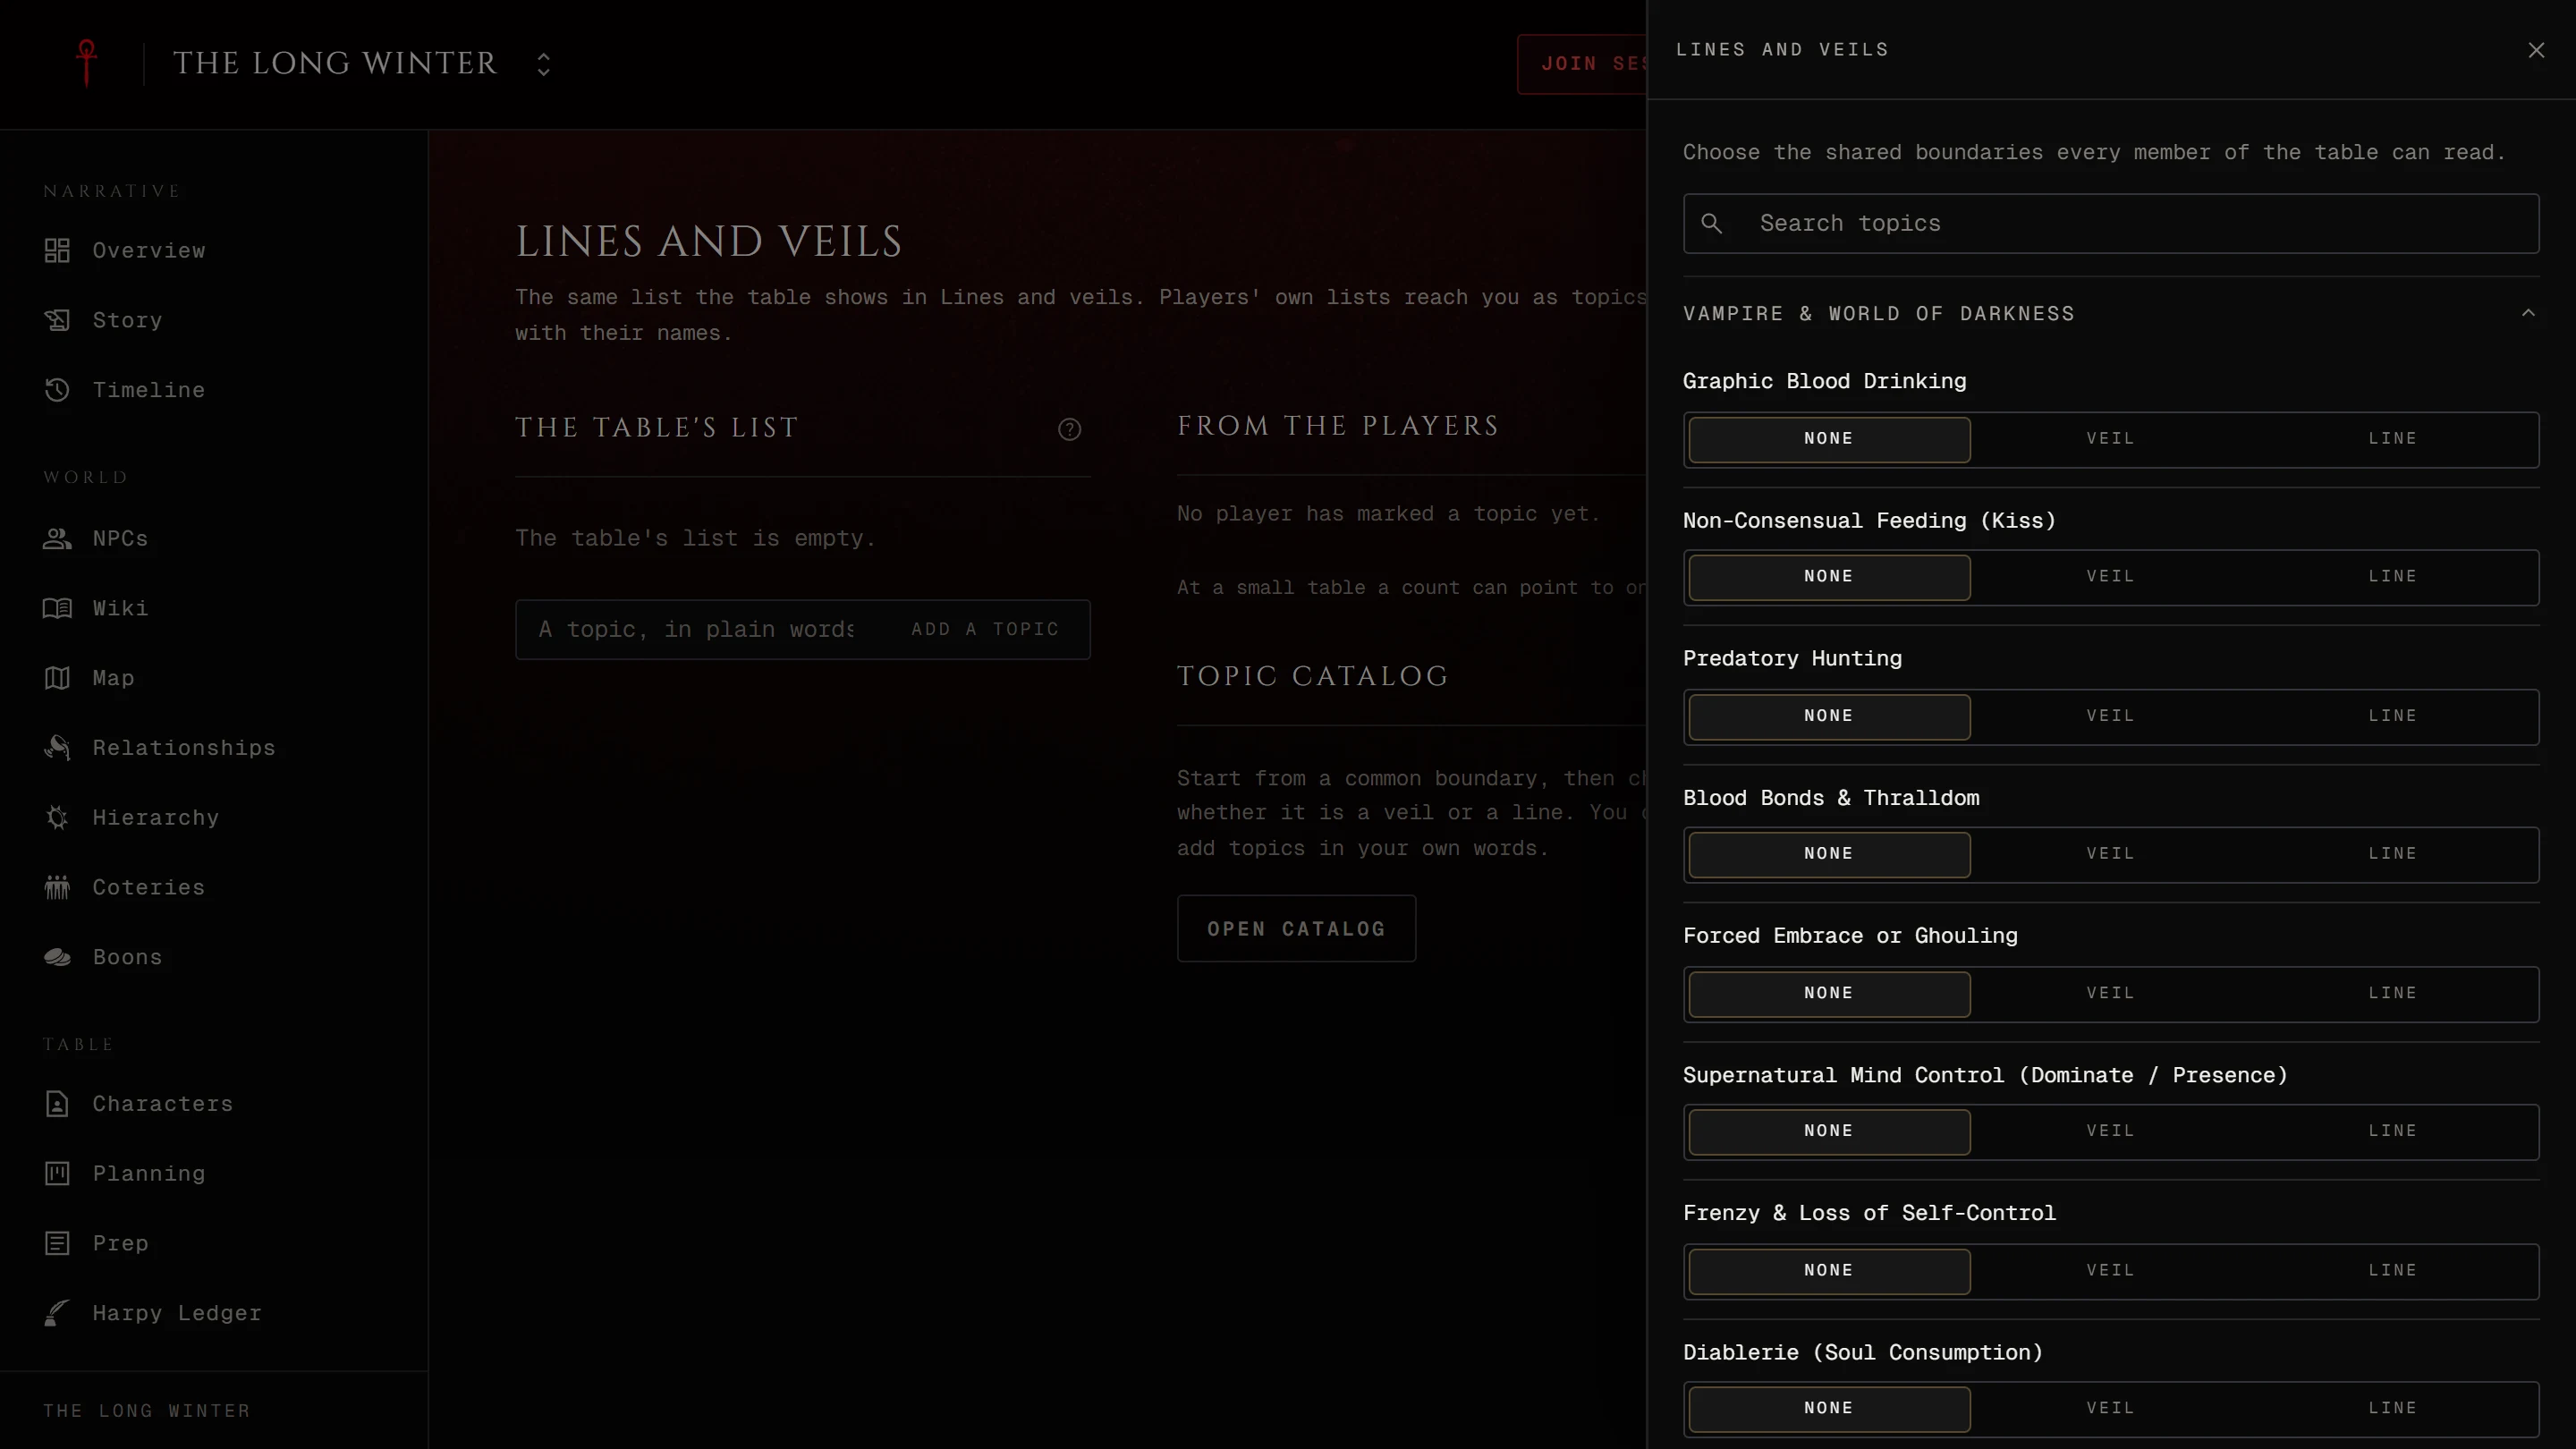This screenshot has width=2576, height=1449.
Task: Set Supernatural Mind Control to Line
Action: click(x=2392, y=1131)
